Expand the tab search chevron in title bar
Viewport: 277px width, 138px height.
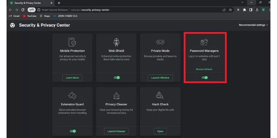coord(242,3)
